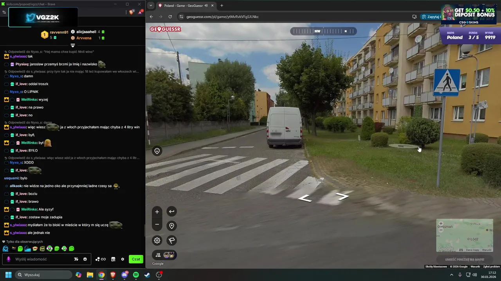This screenshot has width=501, height=281.
Task: Open Steam from the taskbar
Action: pyautogui.click(x=147, y=275)
